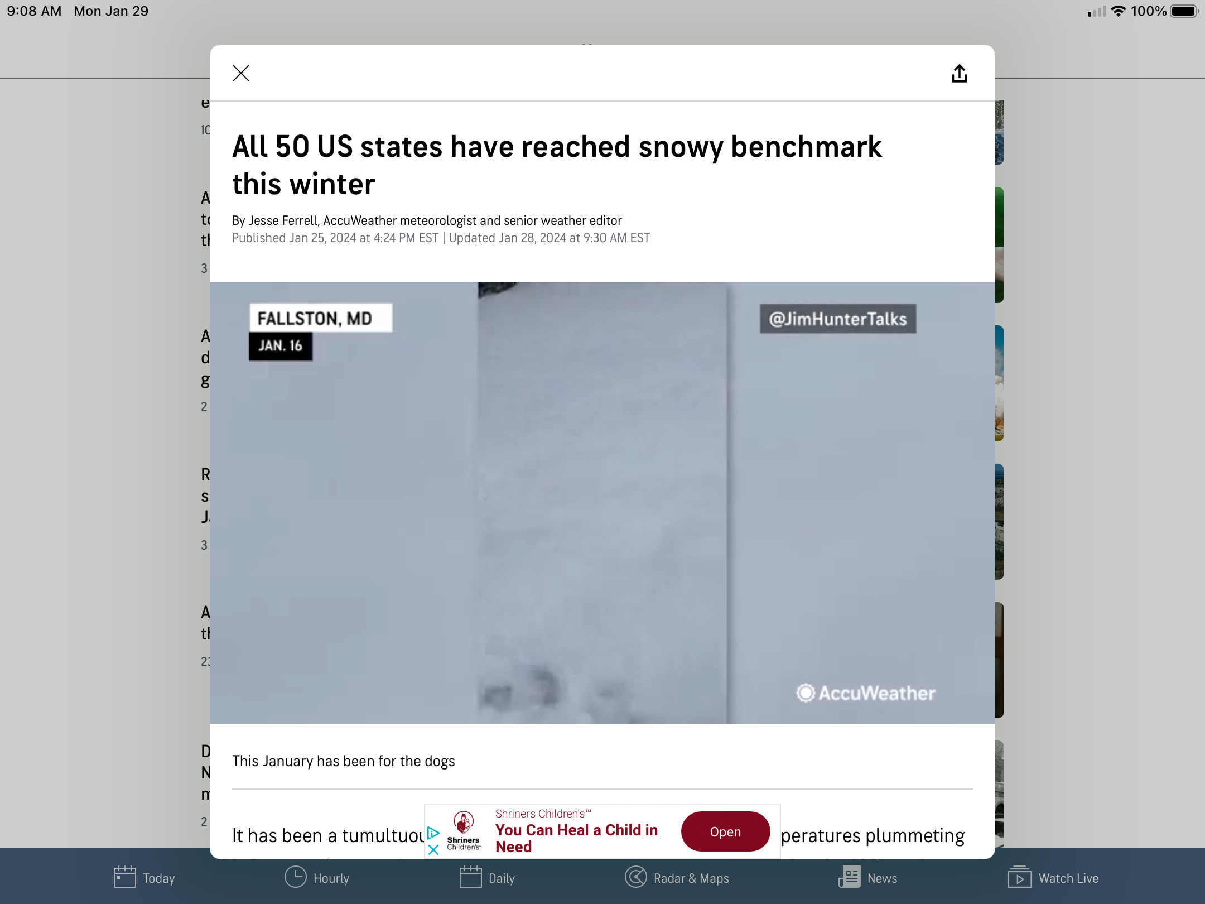
Task: Dismiss the Shriners ad with the X
Action: click(433, 850)
